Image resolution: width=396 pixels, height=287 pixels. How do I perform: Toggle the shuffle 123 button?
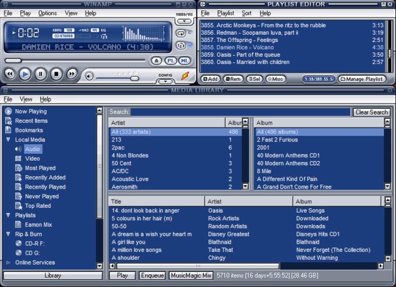pos(181,45)
